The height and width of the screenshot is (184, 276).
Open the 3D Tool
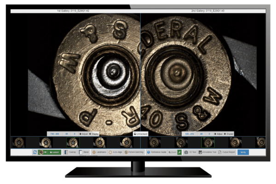(190, 152)
